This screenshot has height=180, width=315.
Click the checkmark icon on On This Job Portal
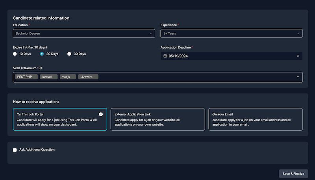(x=101, y=114)
